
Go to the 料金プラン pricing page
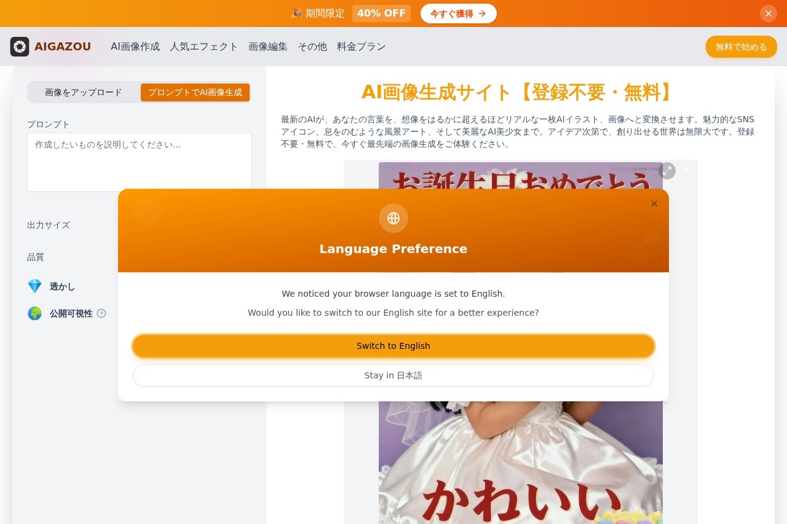point(362,47)
